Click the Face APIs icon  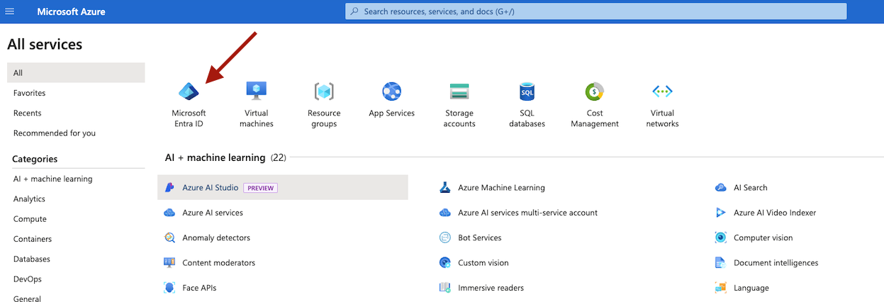click(169, 288)
